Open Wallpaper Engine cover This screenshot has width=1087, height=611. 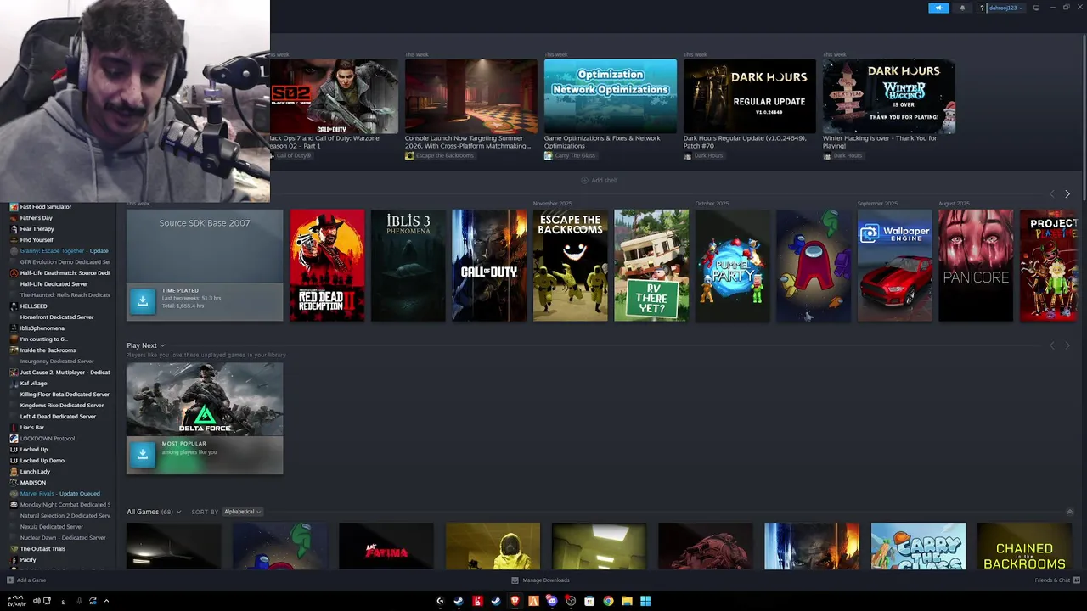(894, 266)
